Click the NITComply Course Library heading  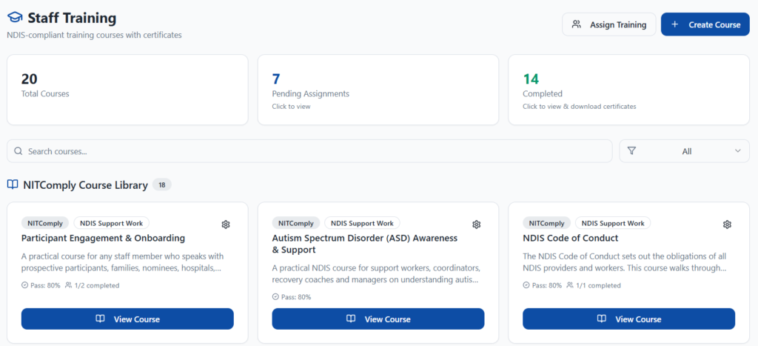click(x=86, y=185)
